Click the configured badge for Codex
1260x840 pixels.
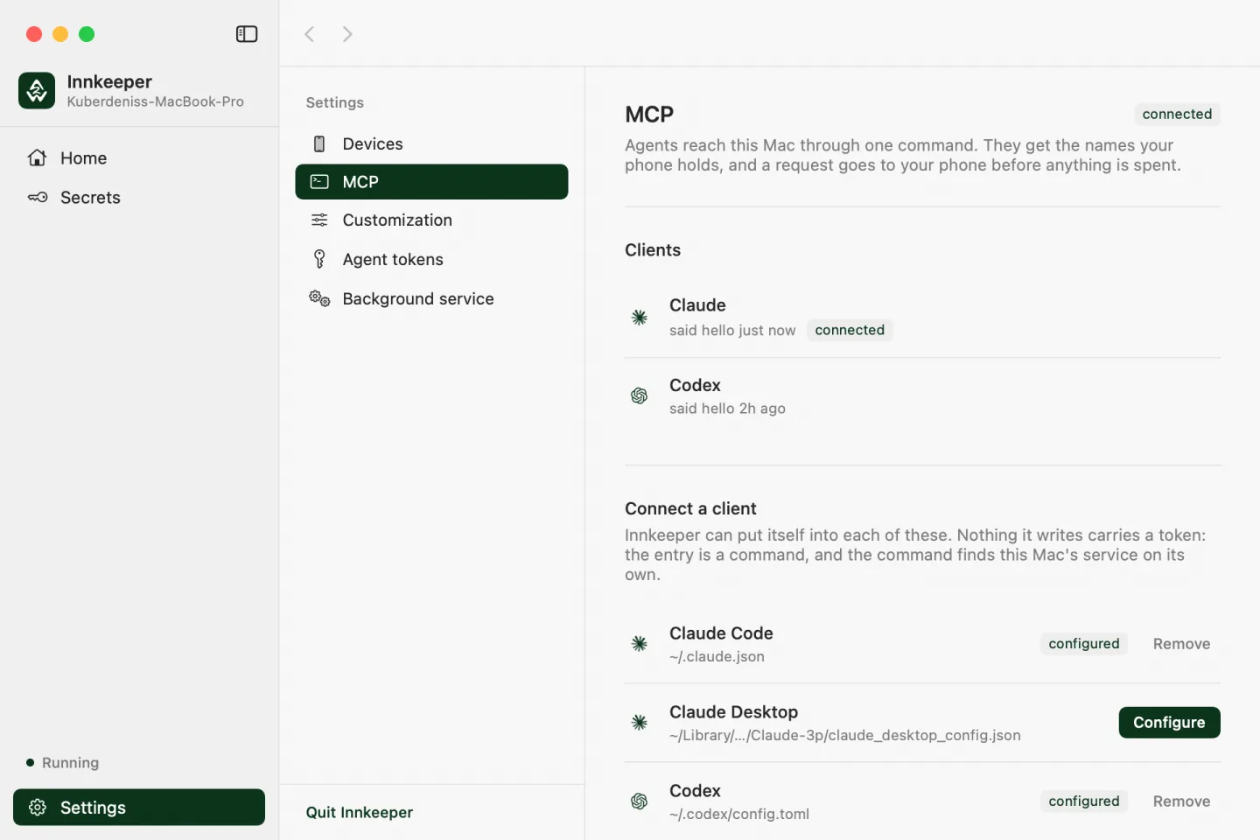pyautogui.click(x=1084, y=801)
